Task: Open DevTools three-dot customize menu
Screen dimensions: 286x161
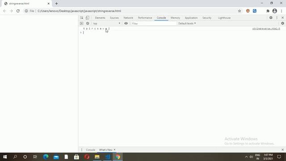Action: [x=277, y=18]
